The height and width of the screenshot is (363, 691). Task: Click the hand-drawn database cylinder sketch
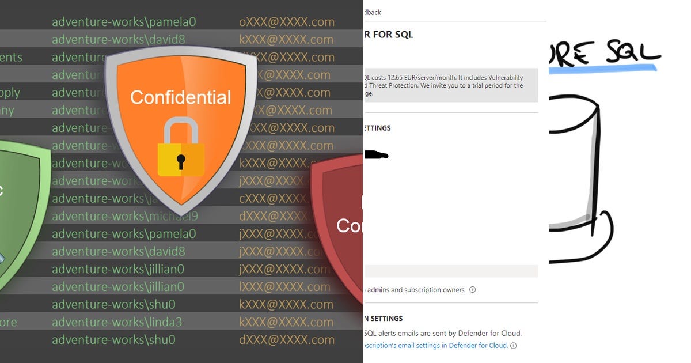tap(579, 177)
